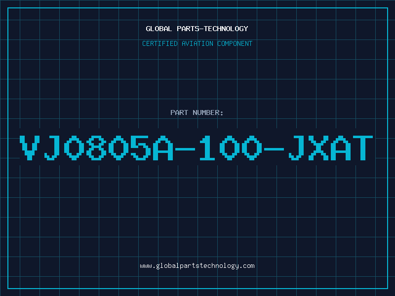Viewport: 395px width, 296px height.
Task: Click the NUMBER: label text
Action: click(208, 112)
